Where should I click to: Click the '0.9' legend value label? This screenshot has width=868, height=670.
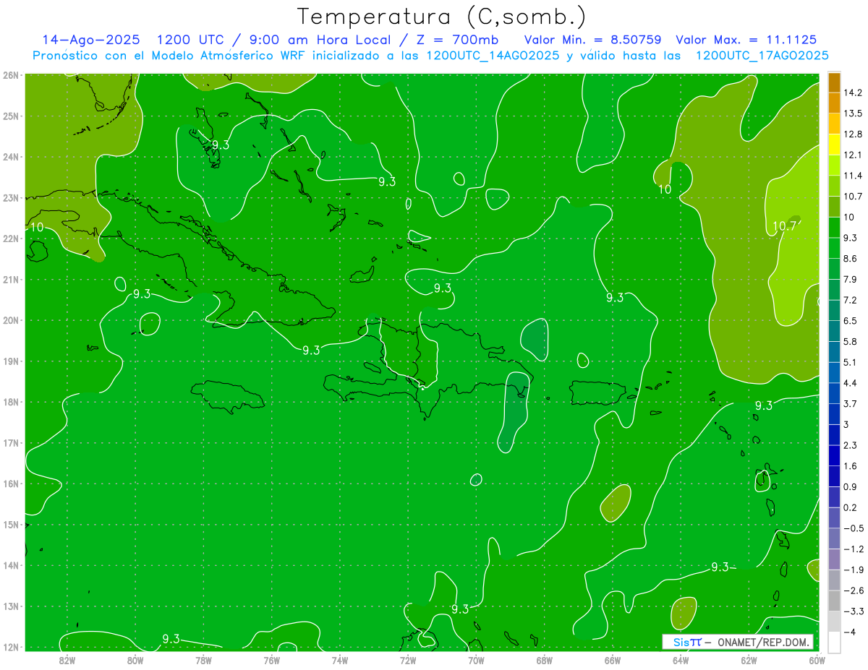[x=850, y=486]
